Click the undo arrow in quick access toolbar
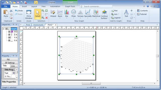The image size is (161, 90). point(29,2)
